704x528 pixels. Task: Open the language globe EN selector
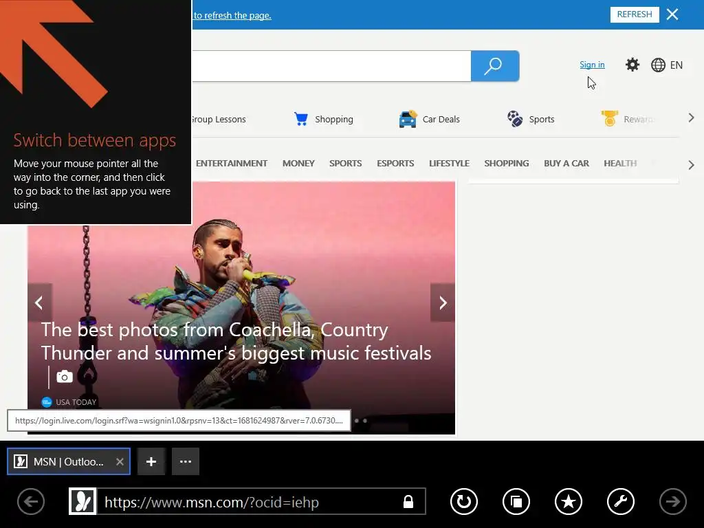pos(667,65)
